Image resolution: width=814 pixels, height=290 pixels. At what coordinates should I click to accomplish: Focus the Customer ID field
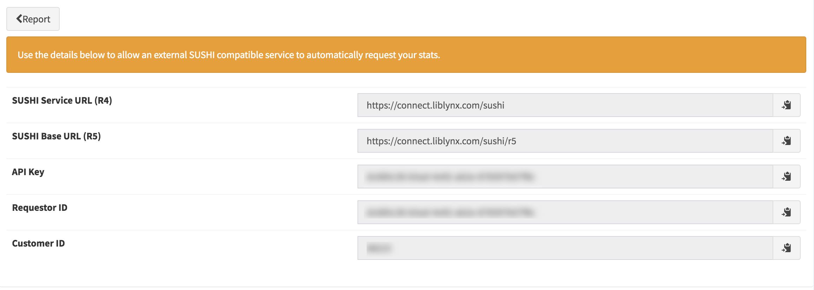point(565,248)
